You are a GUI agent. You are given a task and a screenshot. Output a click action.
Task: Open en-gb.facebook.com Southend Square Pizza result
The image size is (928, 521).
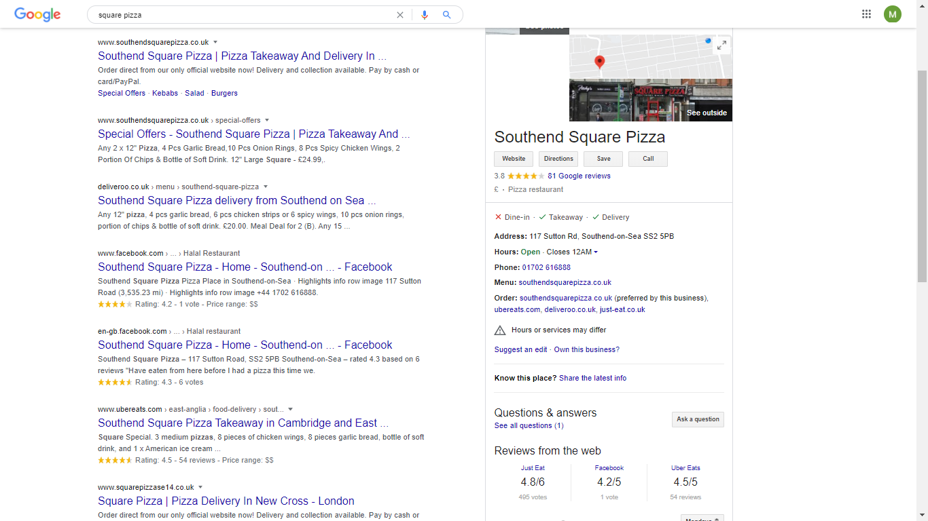click(x=245, y=345)
